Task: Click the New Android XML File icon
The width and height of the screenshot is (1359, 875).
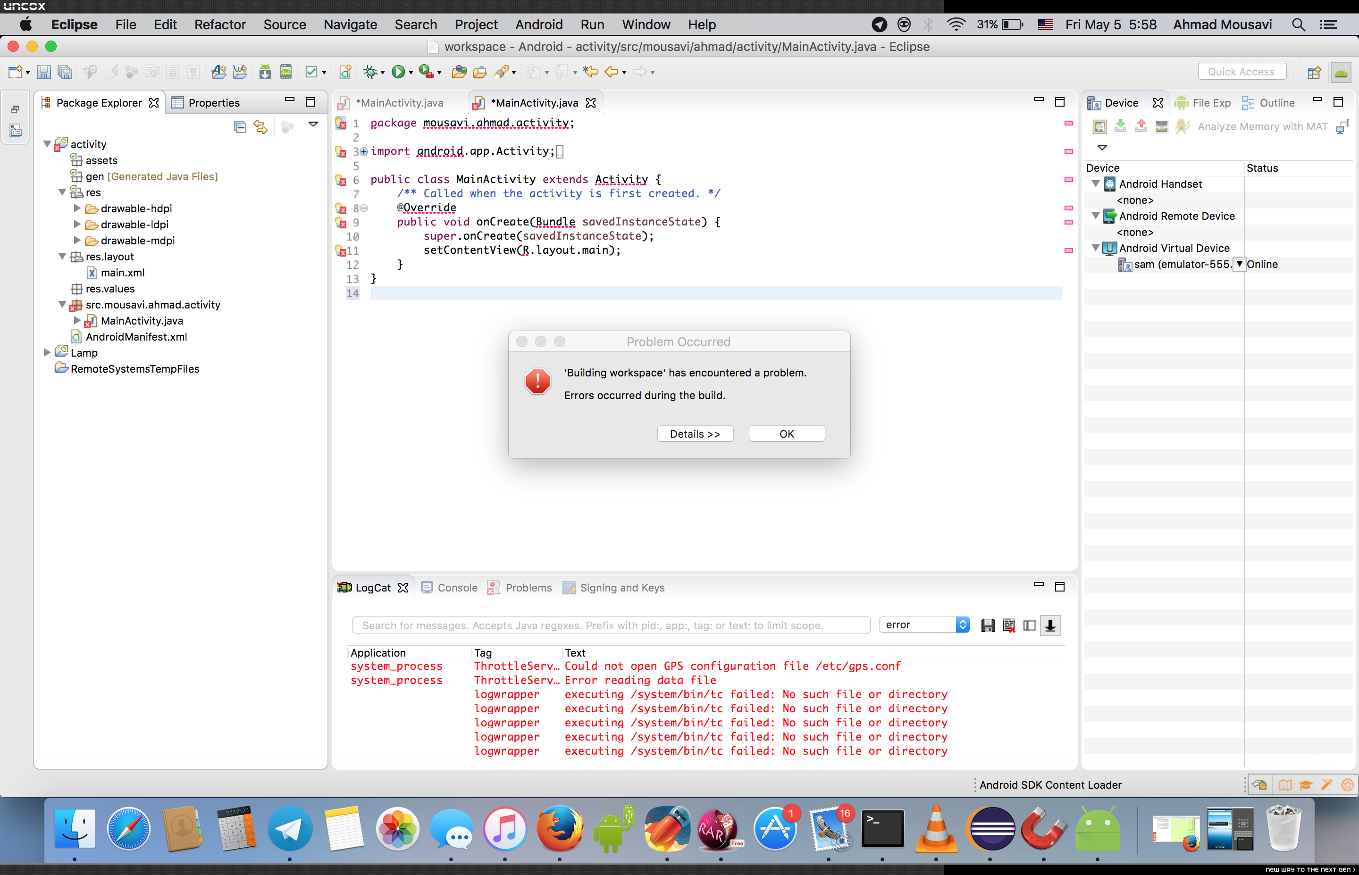Action: coord(345,72)
